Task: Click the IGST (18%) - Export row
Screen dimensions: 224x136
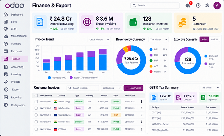Action: click(x=185, y=124)
